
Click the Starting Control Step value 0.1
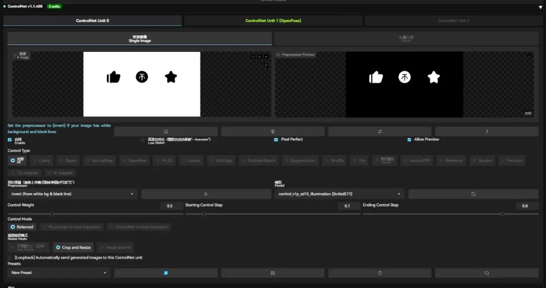[349, 206]
